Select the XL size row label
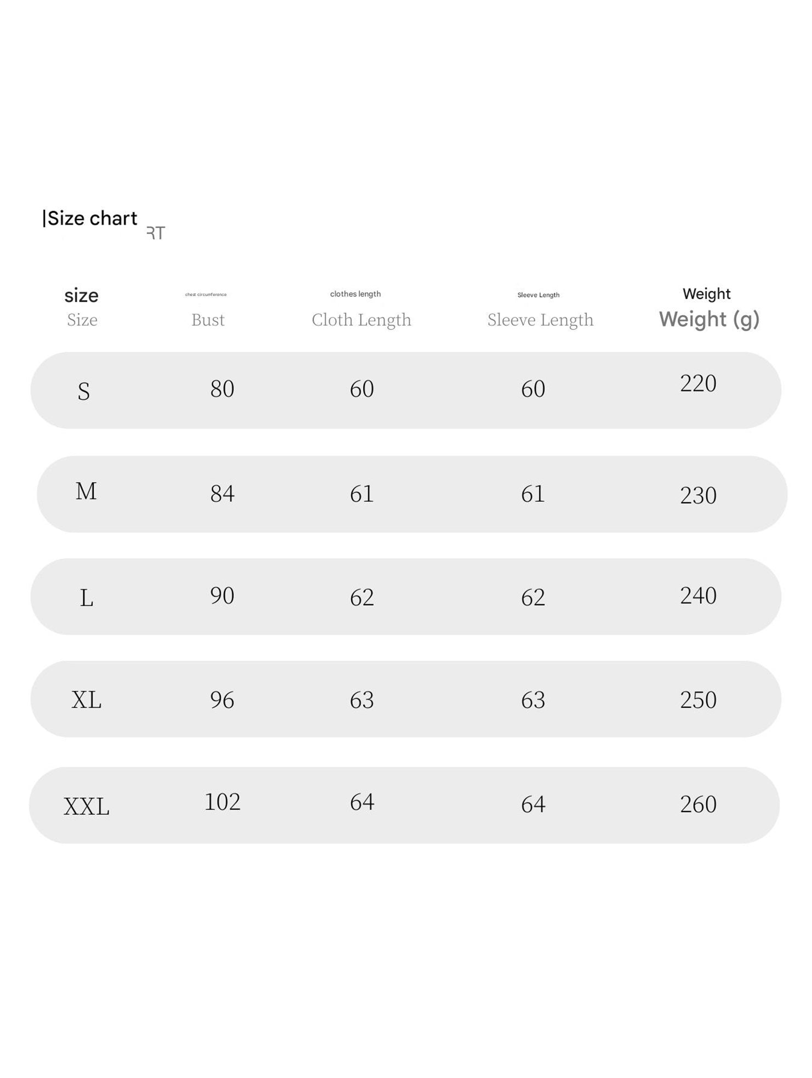Screen dimensions: 812x1078 pyautogui.click(x=87, y=700)
